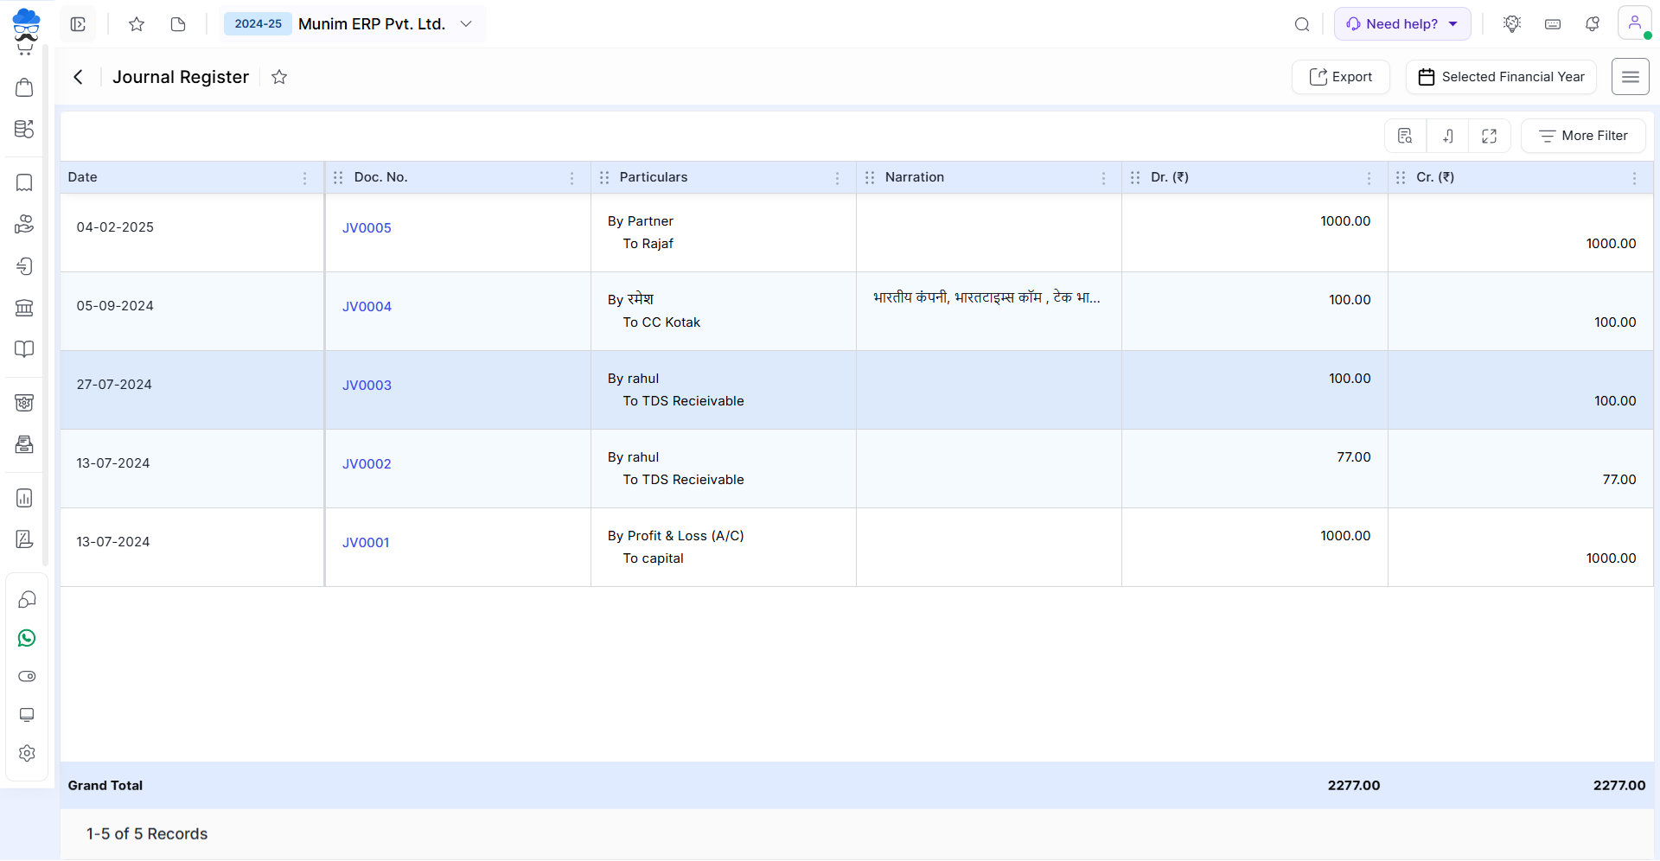
Task: Click the drag handle of the Doc. No. column
Action: 338,177
